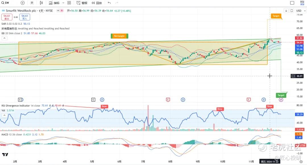
Task: Click the D dividend marker in August
Action: (x=183, y=100)
